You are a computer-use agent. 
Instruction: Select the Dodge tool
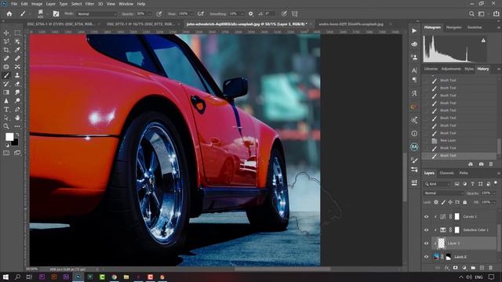pos(17,101)
